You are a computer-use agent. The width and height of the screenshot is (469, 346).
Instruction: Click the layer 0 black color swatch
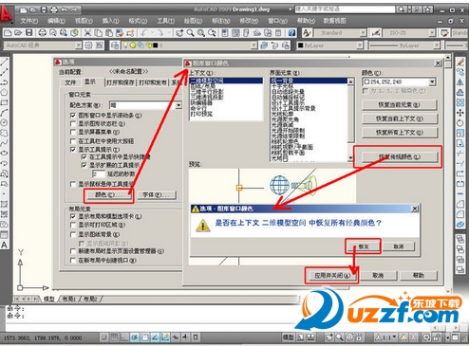pos(155,46)
